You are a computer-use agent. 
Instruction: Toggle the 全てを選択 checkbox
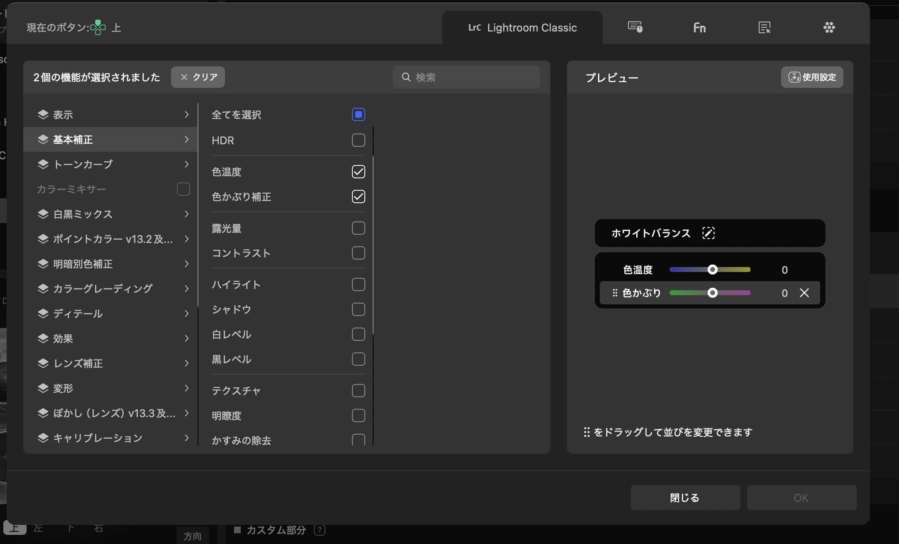(358, 114)
